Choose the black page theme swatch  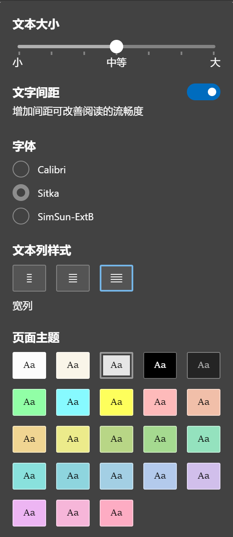point(160,365)
